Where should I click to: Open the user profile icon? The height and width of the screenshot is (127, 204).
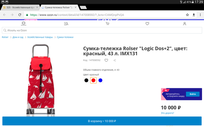click(x=185, y=23)
